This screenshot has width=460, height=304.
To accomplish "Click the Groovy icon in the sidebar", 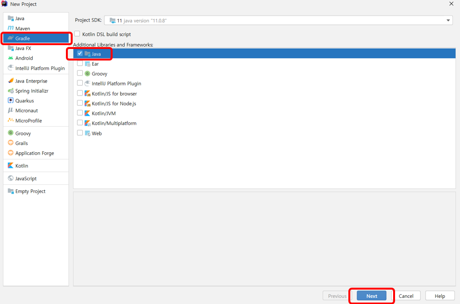I will [11, 133].
